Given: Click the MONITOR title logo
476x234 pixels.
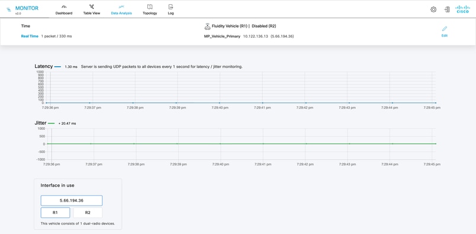Looking at the screenshot, I should 27,8.
